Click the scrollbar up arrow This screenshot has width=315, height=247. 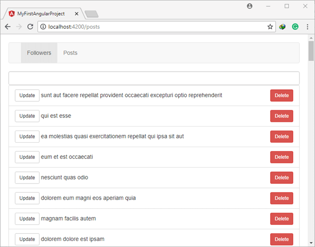tap(311, 38)
